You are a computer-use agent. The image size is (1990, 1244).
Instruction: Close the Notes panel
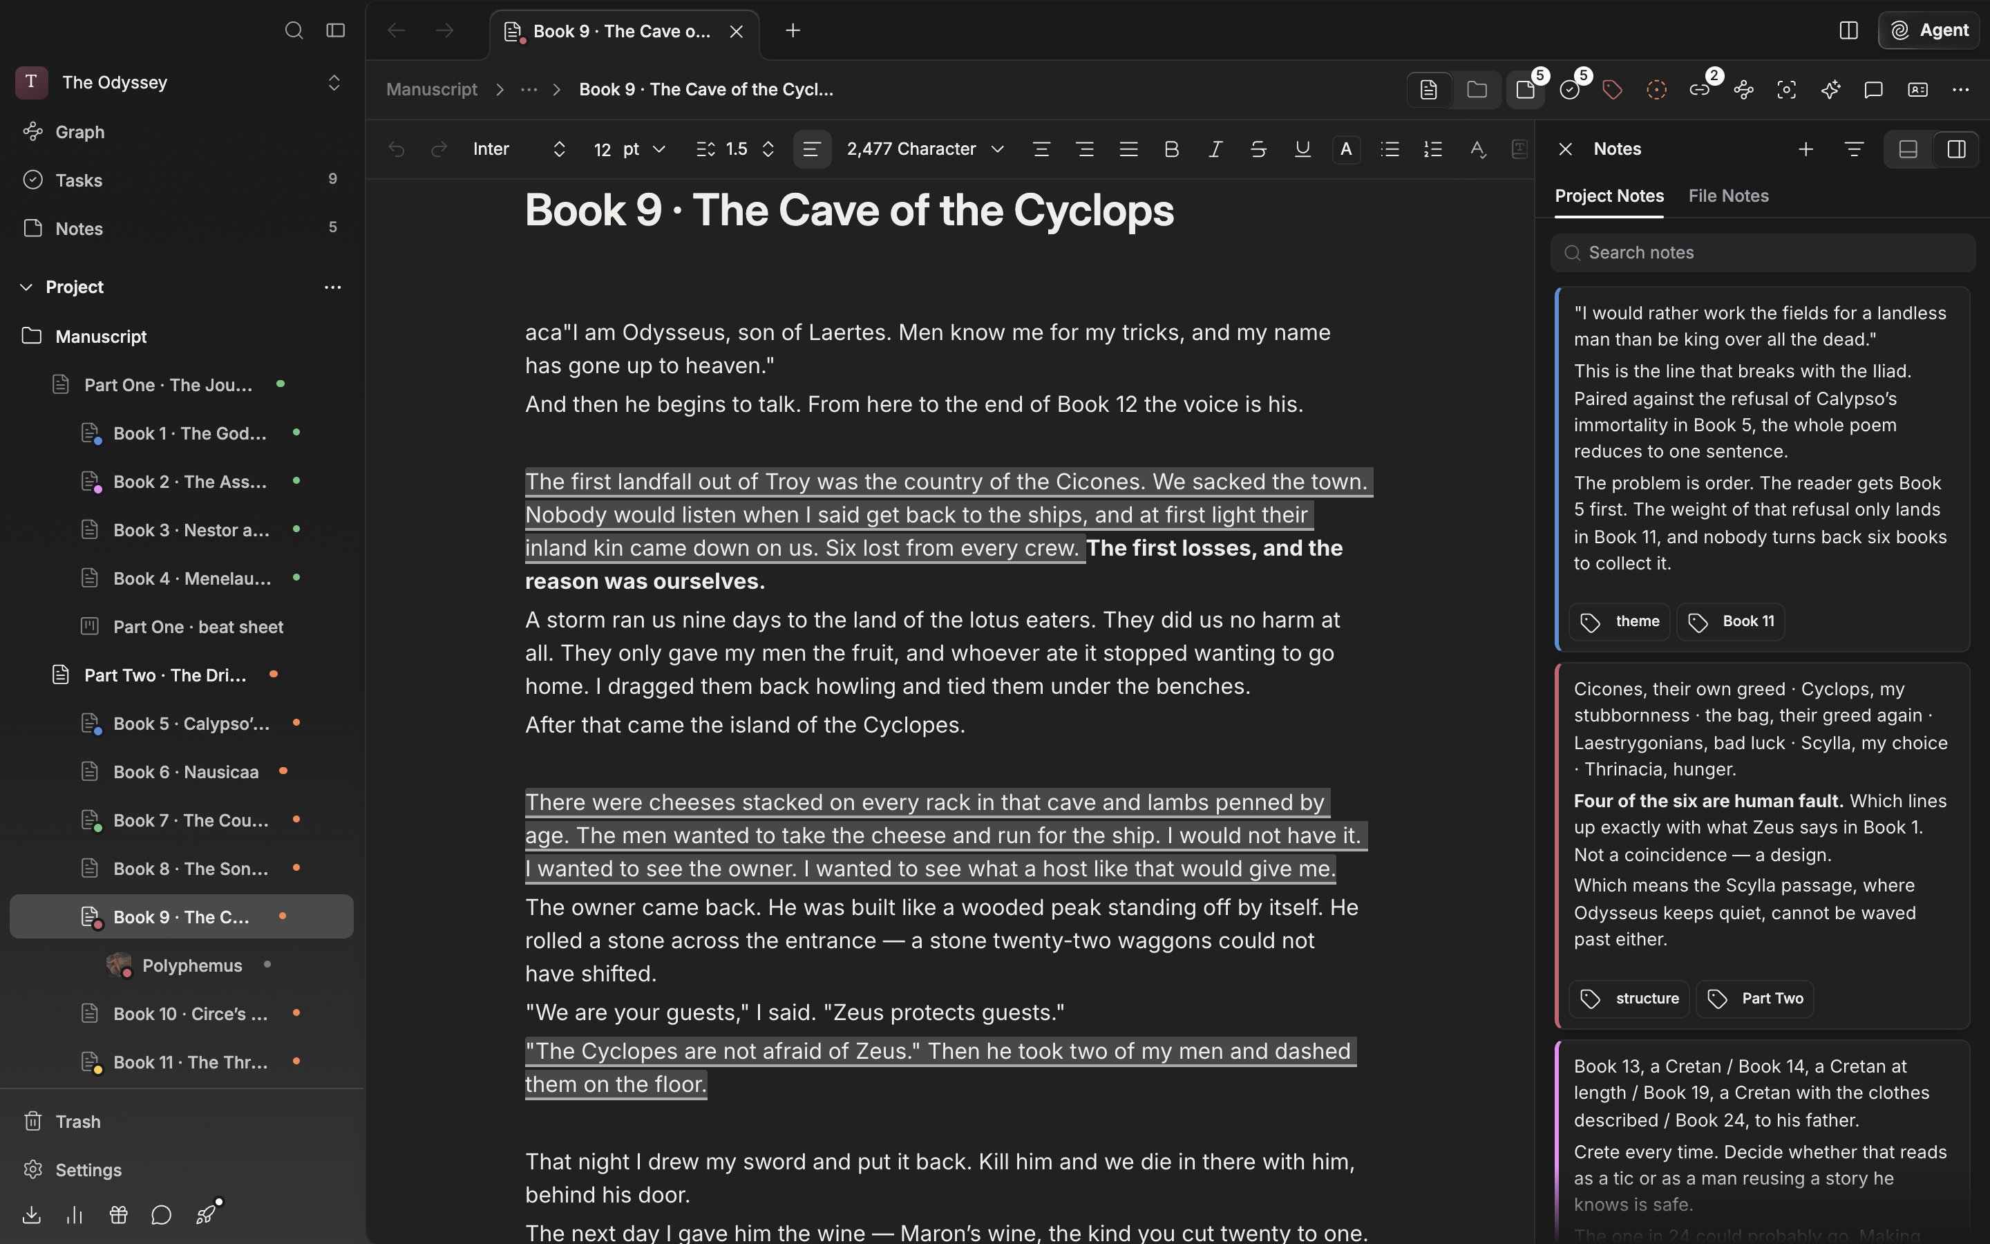1566,149
